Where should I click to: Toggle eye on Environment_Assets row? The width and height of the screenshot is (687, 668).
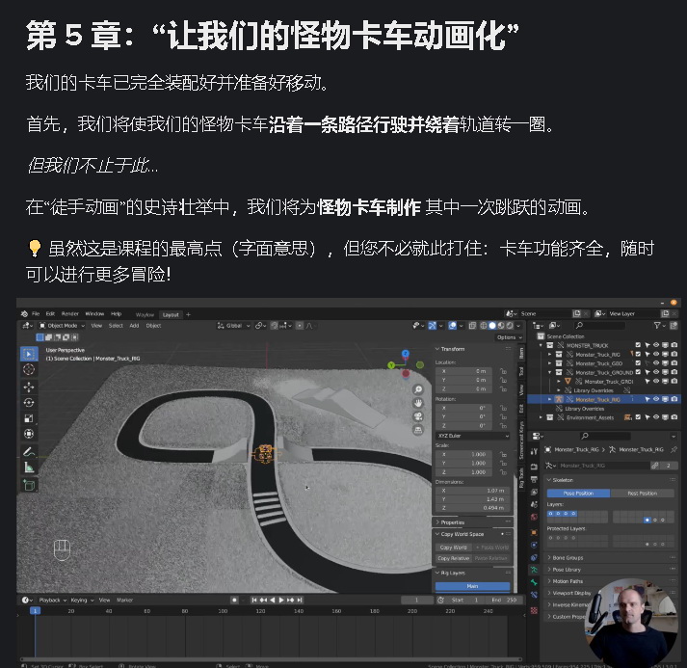click(x=656, y=417)
